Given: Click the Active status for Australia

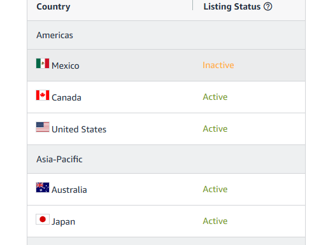Looking at the screenshot, I should [x=215, y=189].
